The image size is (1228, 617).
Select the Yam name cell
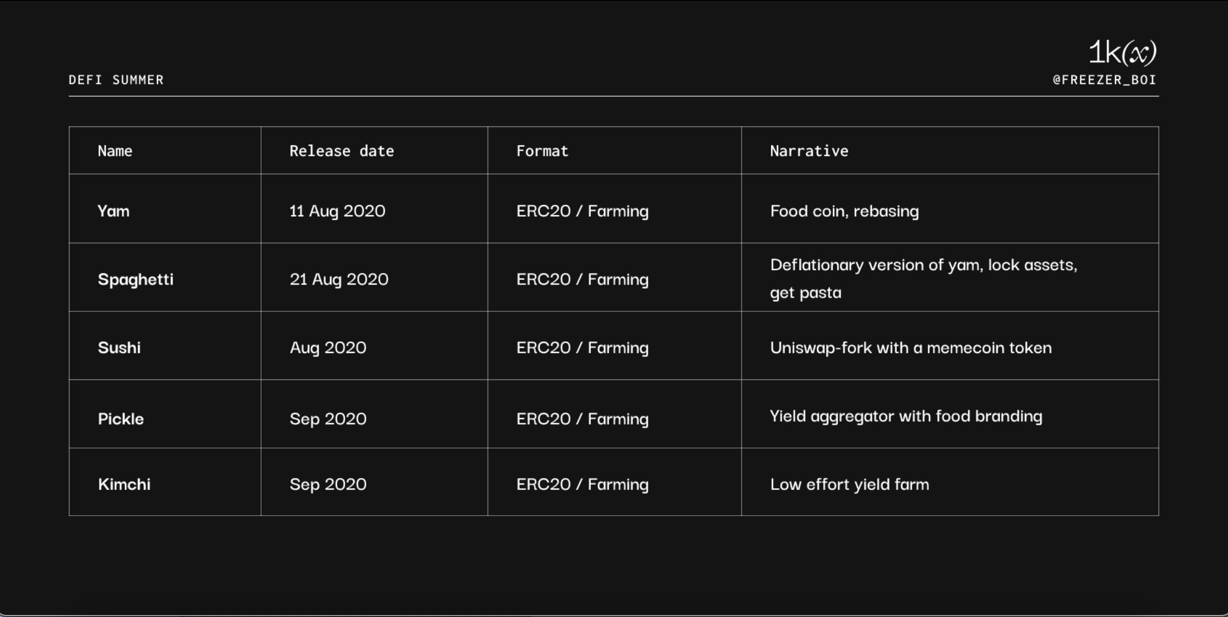coord(113,211)
